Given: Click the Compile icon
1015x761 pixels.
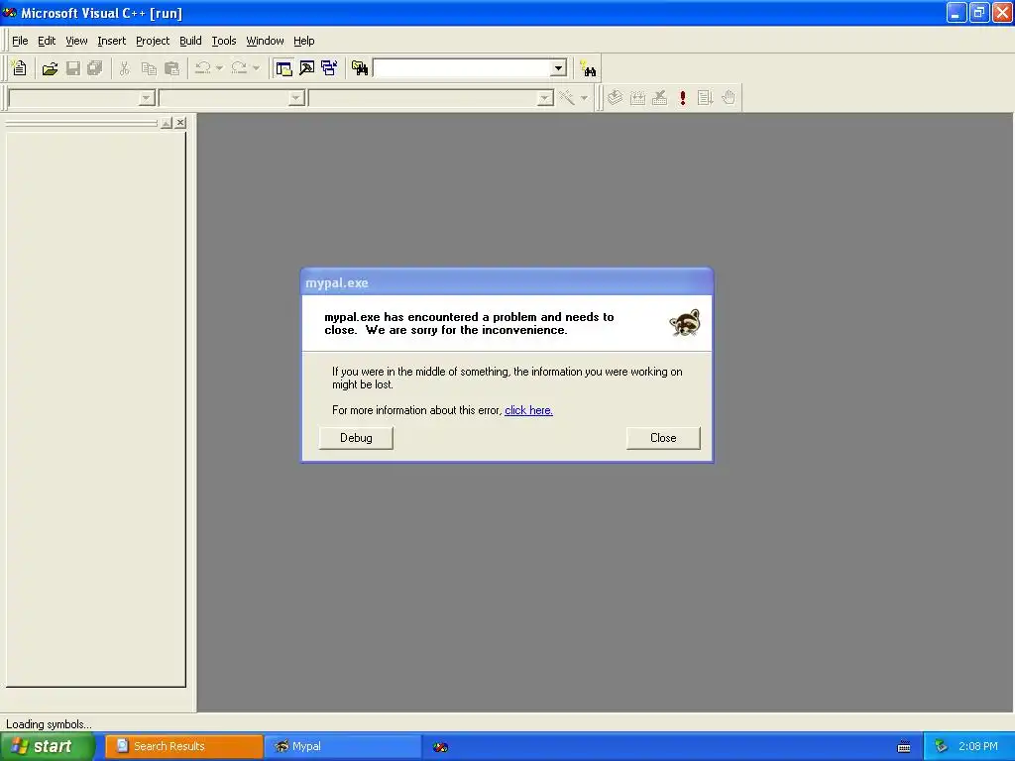Looking at the screenshot, I should coord(615,98).
